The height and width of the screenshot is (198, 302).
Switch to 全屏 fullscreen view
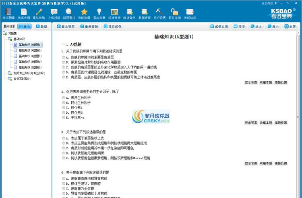(x=290, y=26)
